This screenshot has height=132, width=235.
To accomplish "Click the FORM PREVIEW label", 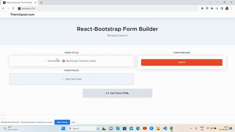I will [x=182, y=53].
